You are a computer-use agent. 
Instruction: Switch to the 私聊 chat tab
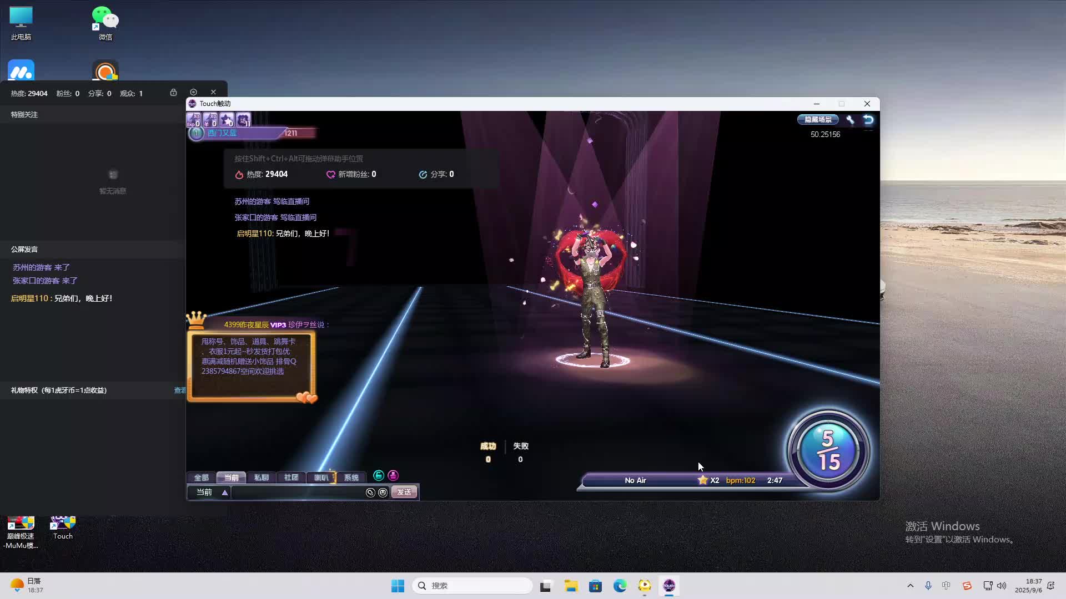tap(261, 478)
